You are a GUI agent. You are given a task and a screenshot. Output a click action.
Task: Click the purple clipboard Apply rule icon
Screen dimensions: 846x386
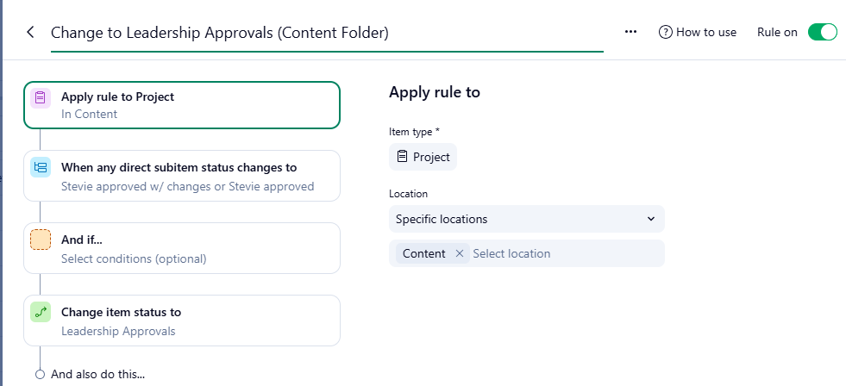(x=41, y=98)
